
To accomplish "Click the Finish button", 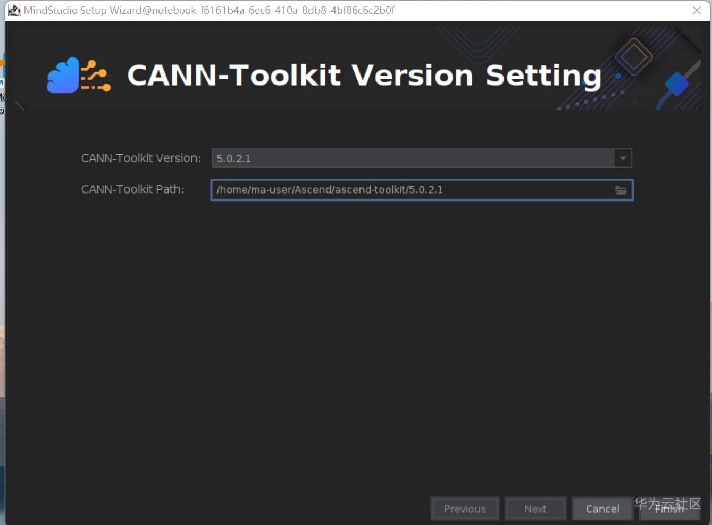I will [x=669, y=509].
